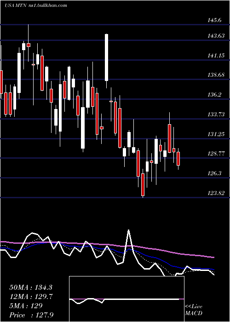Click the 50MA : 134.3 readout
This screenshot has width=230, height=322.
pyautogui.click(x=31, y=287)
